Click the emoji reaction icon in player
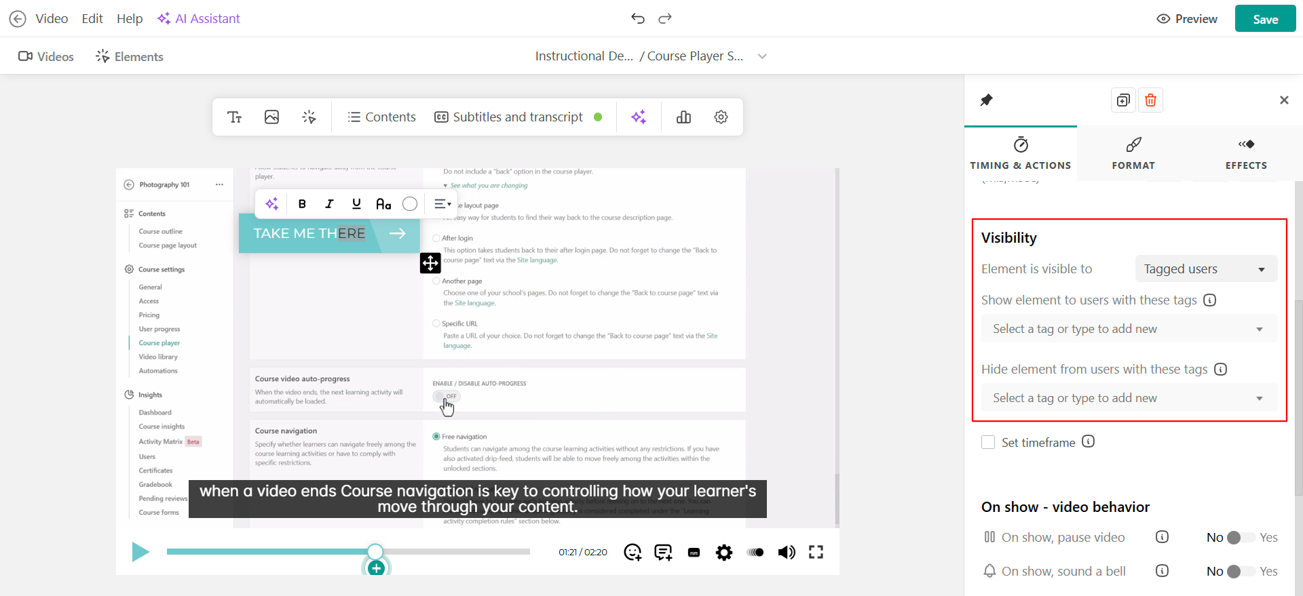The width and height of the screenshot is (1303, 596). (x=632, y=553)
